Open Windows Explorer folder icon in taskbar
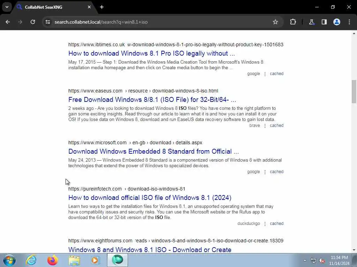 click(74, 260)
